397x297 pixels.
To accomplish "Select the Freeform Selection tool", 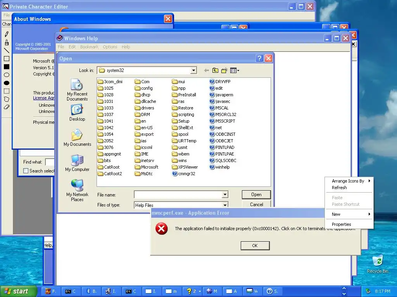I will point(7,99).
